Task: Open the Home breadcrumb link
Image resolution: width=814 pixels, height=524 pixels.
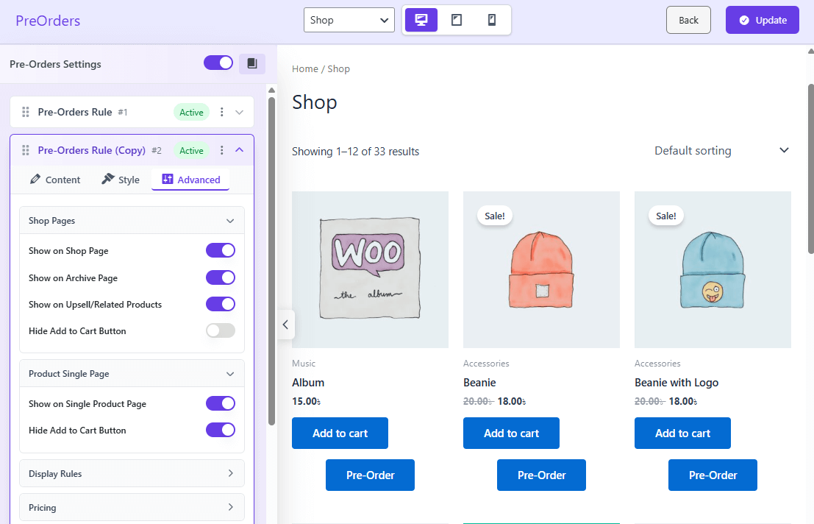Action: [x=304, y=68]
